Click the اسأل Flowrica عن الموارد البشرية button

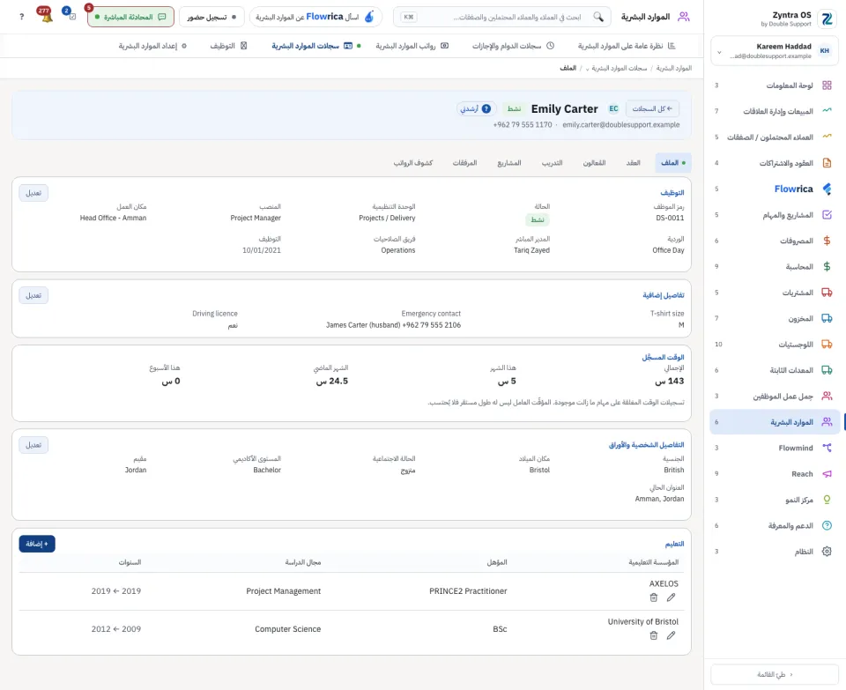pos(315,17)
